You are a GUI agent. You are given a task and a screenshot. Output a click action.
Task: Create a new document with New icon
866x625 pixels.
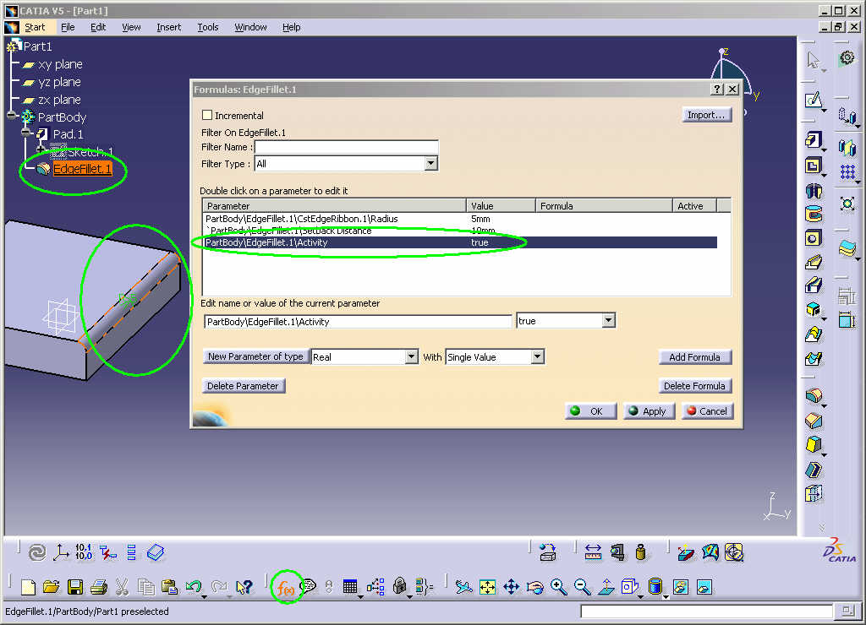pyautogui.click(x=28, y=587)
